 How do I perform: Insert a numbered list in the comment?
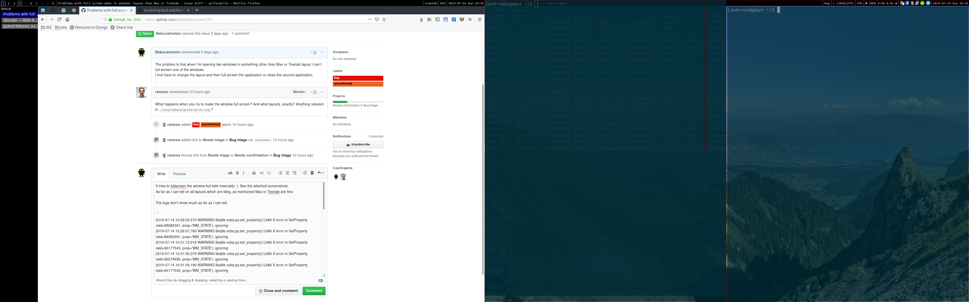tap(287, 173)
